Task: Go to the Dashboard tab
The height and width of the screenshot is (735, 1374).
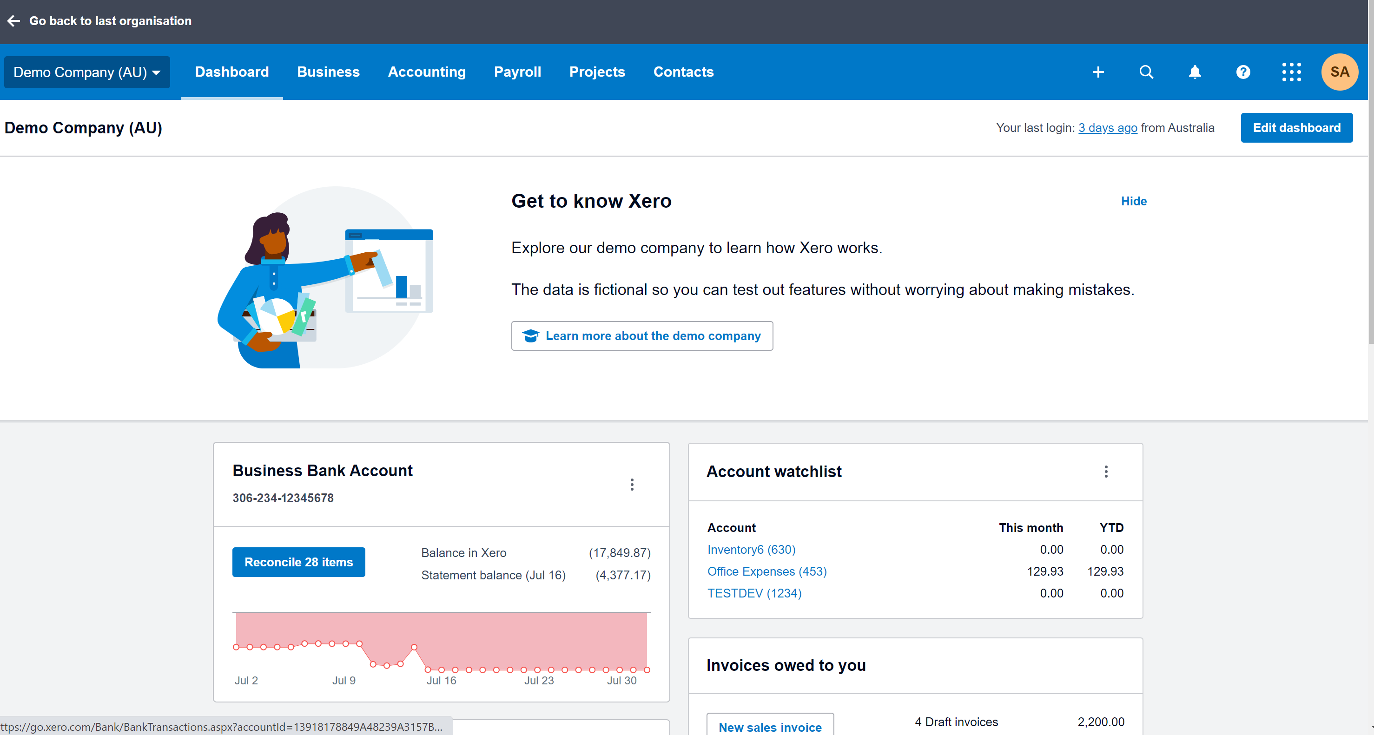Action: click(232, 72)
